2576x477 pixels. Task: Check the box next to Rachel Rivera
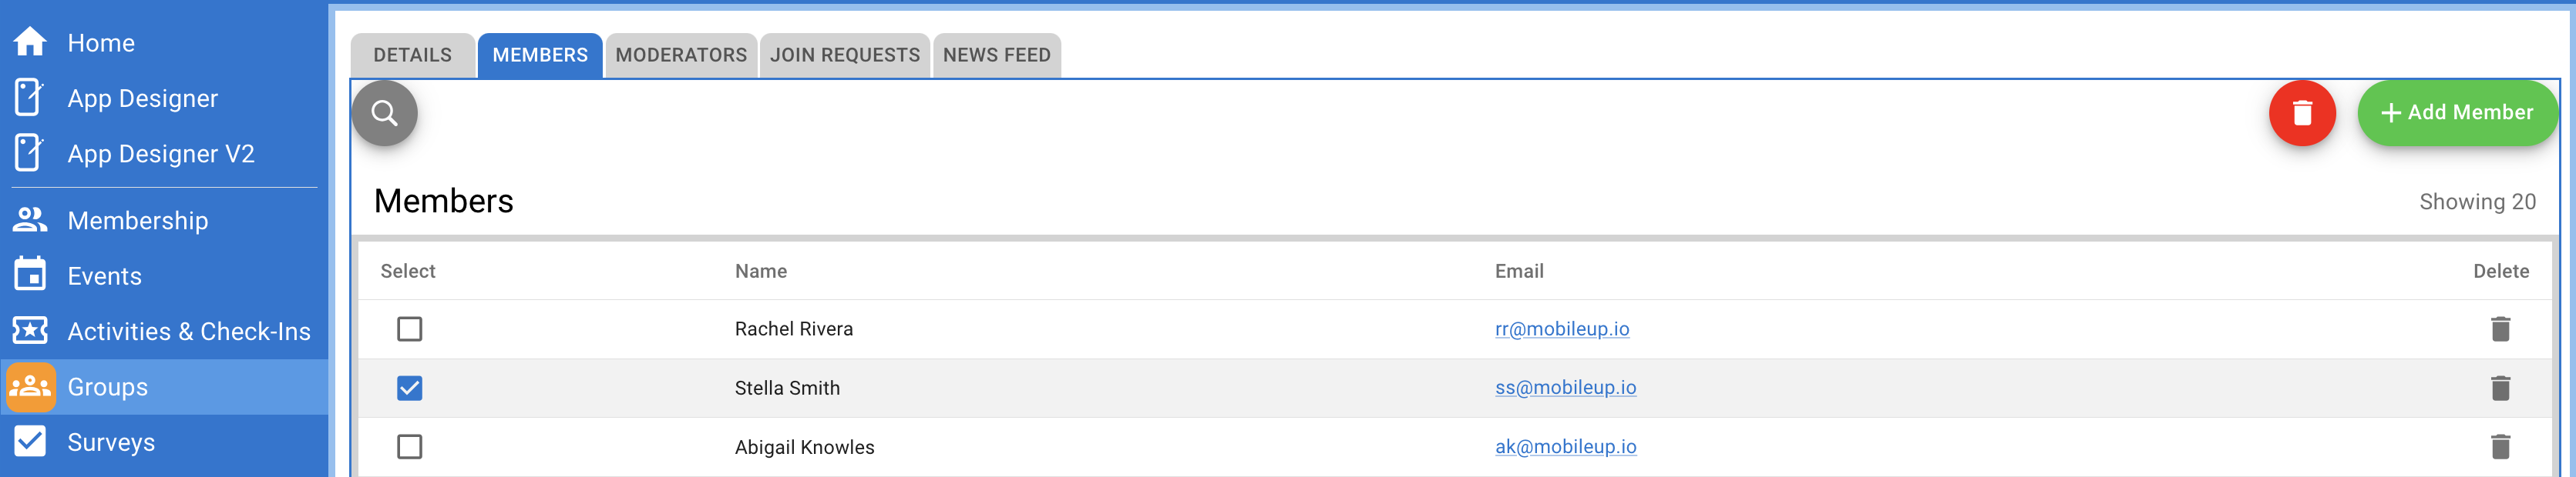[410, 329]
